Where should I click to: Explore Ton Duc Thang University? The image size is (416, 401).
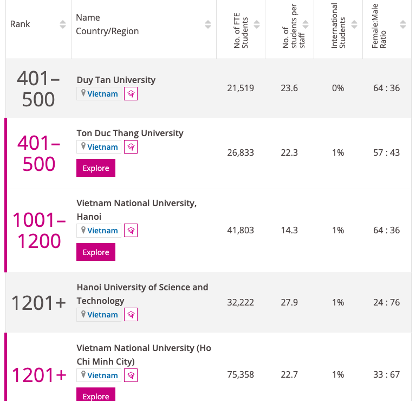96,168
